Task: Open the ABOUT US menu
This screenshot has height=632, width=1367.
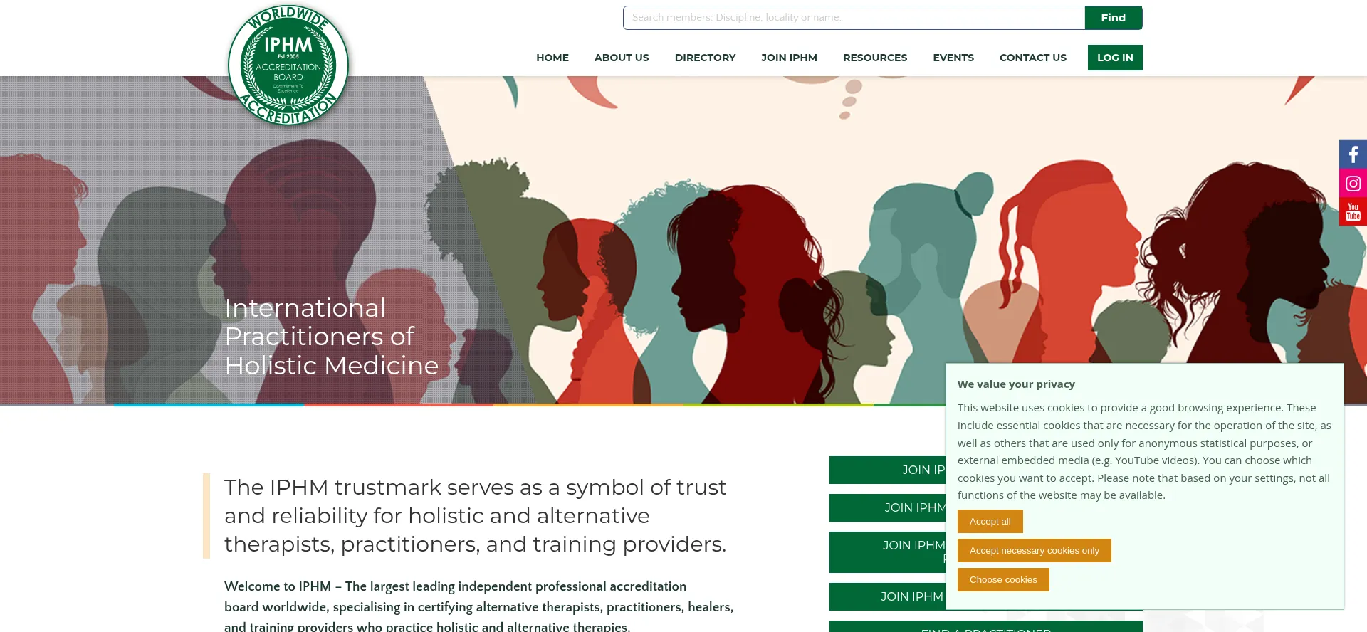Action: tap(622, 58)
